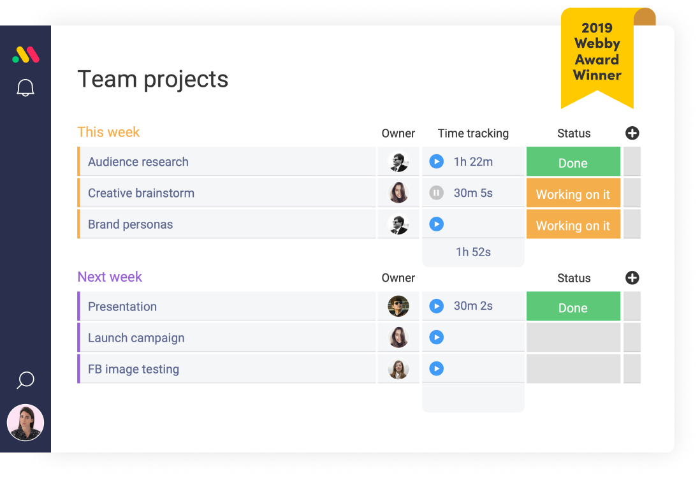
Task: Pause time tracking for Creative brainstorm
Action: coord(436,193)
